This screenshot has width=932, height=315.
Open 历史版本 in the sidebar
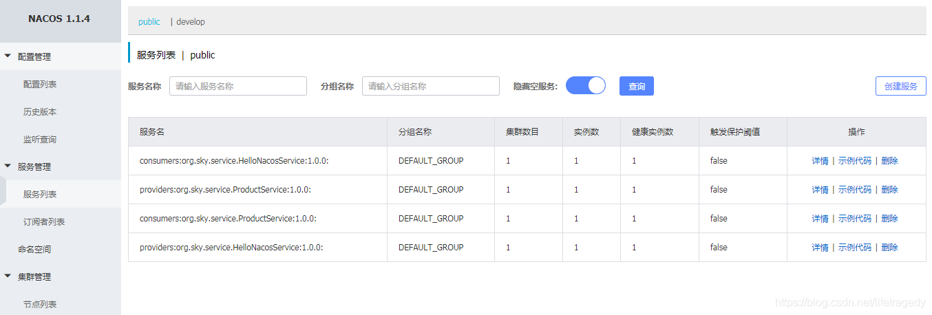pyautogui.click(x=40, y=111)
